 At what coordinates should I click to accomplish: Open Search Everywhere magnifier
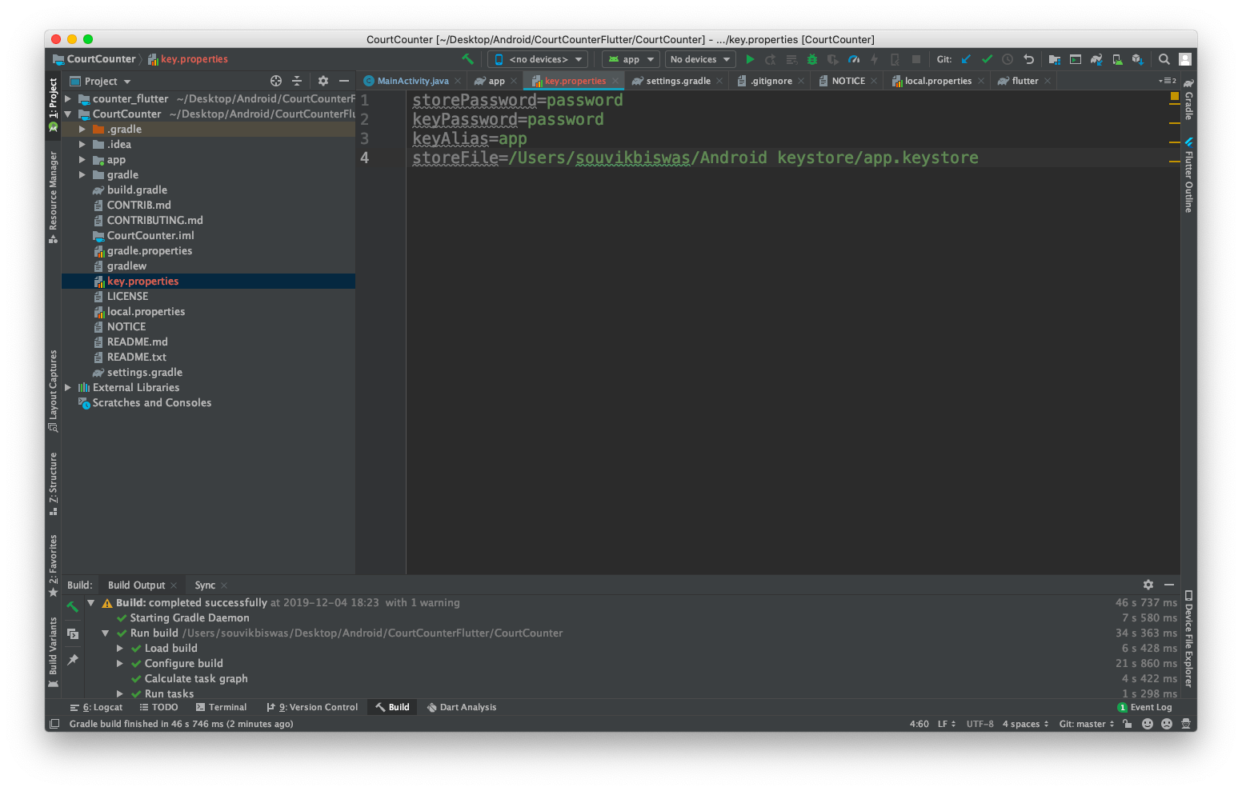coord(1164,59)
